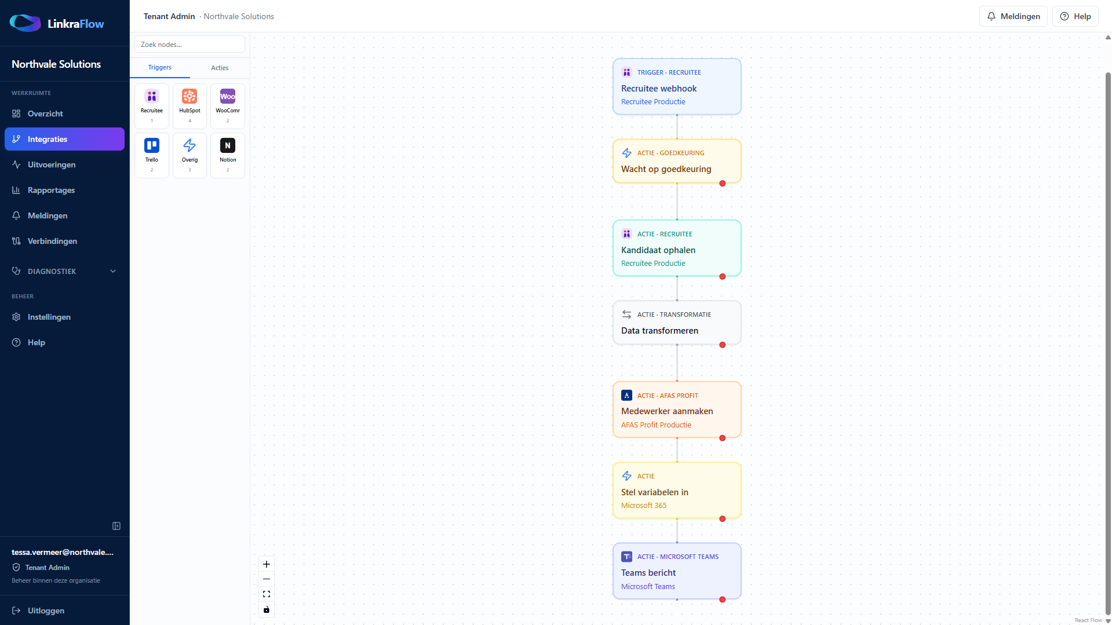Viewport: 1112px width, 625px height.
Task: Open Instellingen in the sidebar
Action: click(x=64, y=317)
